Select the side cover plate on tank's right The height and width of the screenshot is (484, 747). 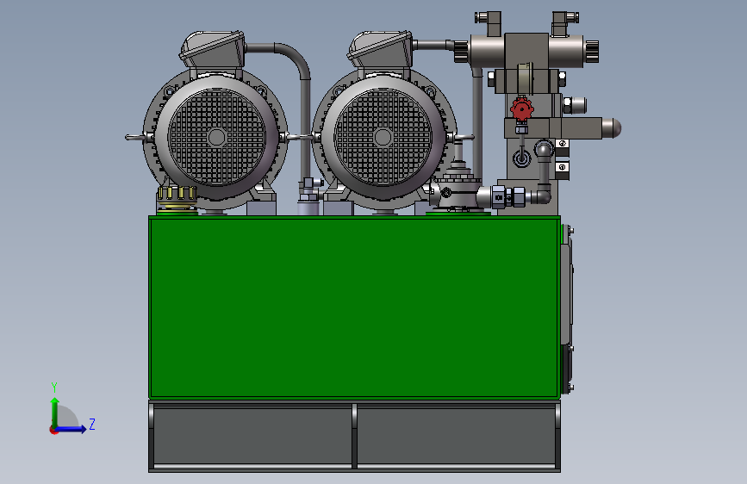566,295
